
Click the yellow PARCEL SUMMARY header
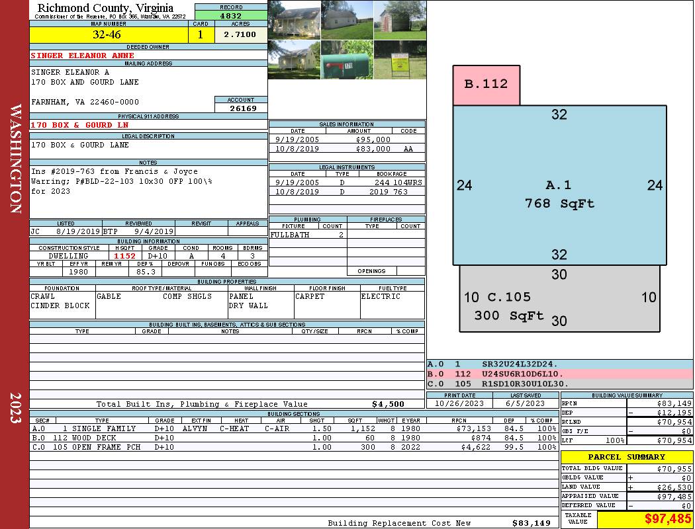[x=627, y=457]
